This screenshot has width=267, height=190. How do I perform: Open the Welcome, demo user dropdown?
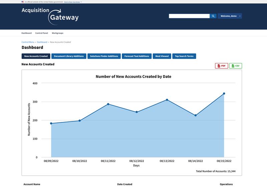(230, 16)
